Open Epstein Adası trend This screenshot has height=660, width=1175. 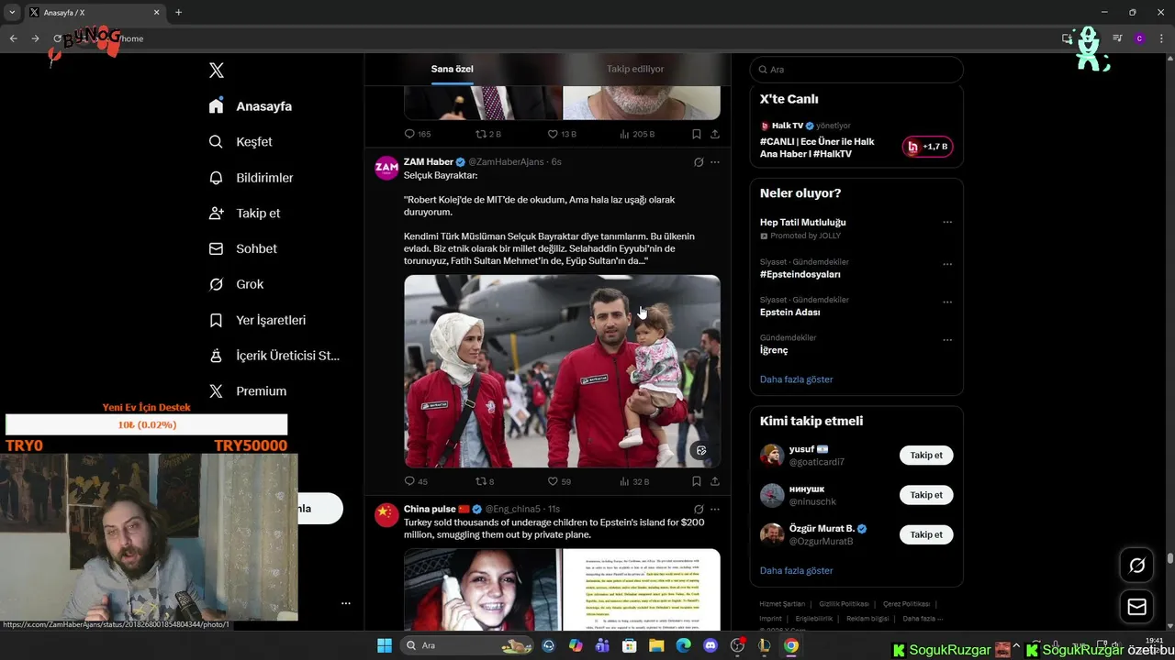click(789, 312)
